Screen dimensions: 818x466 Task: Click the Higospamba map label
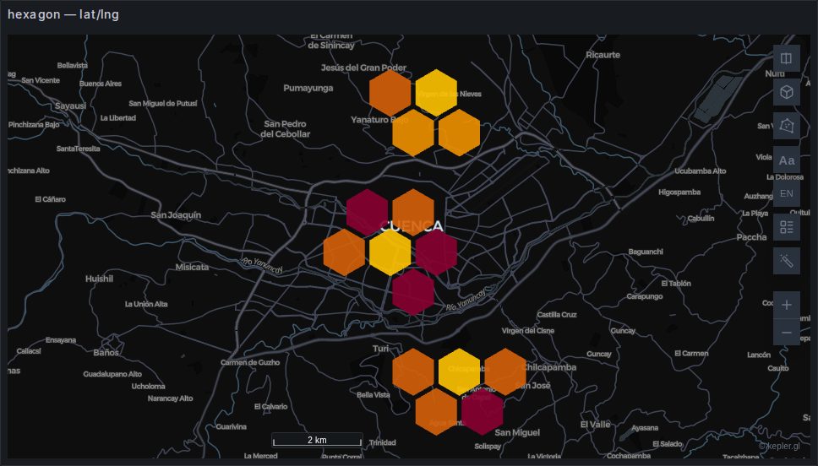coord(679,192)
